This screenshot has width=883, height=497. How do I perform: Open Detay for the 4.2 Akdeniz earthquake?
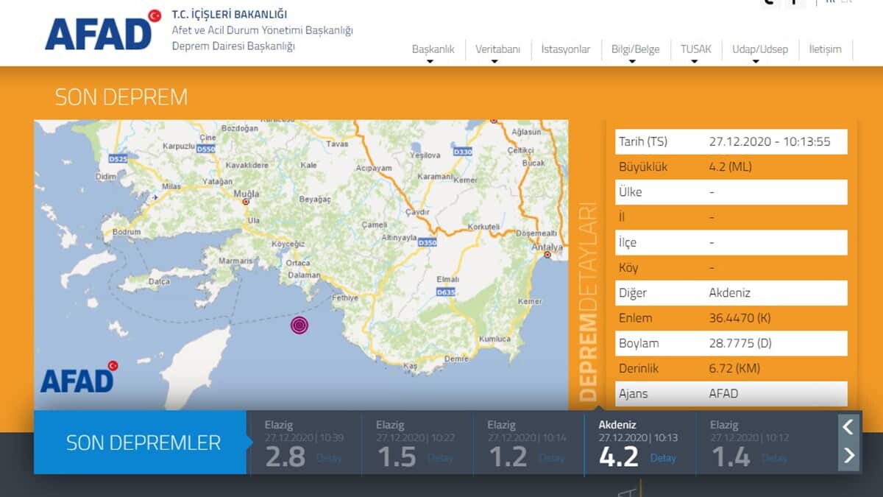point(662,458)
